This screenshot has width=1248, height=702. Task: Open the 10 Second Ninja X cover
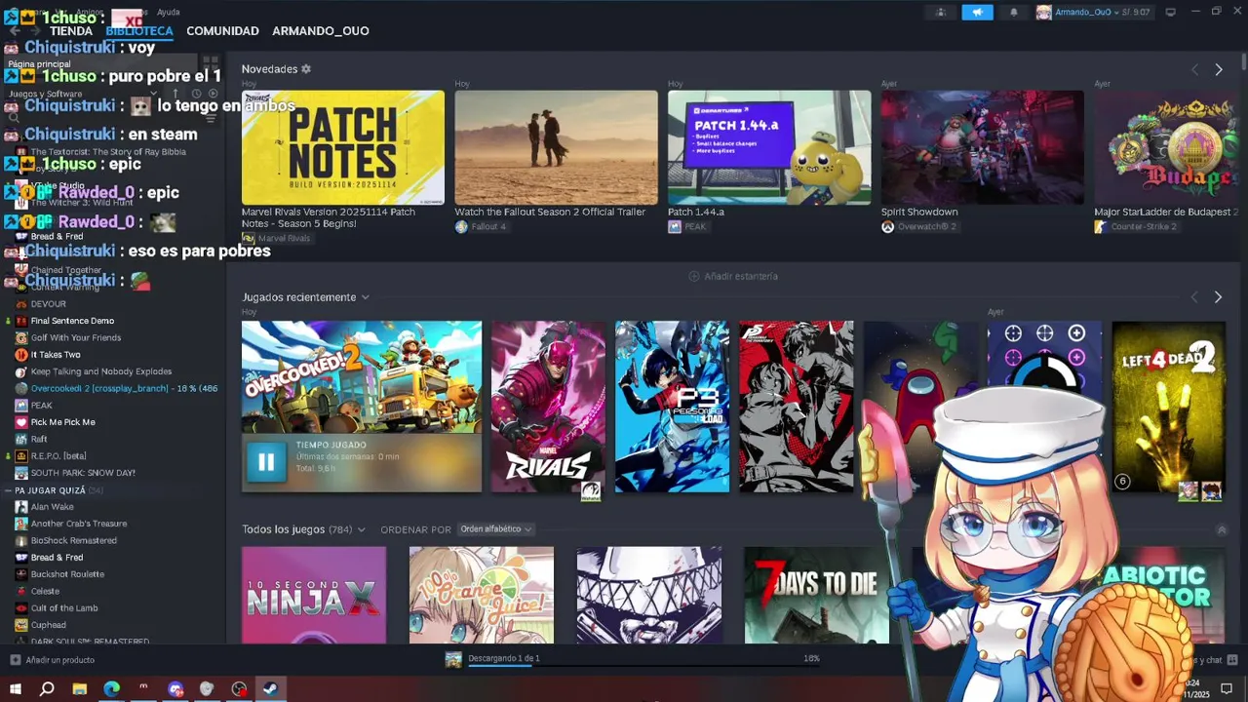[314, 595]
